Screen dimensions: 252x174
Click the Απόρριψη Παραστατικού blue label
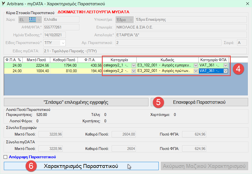(32, 157)
